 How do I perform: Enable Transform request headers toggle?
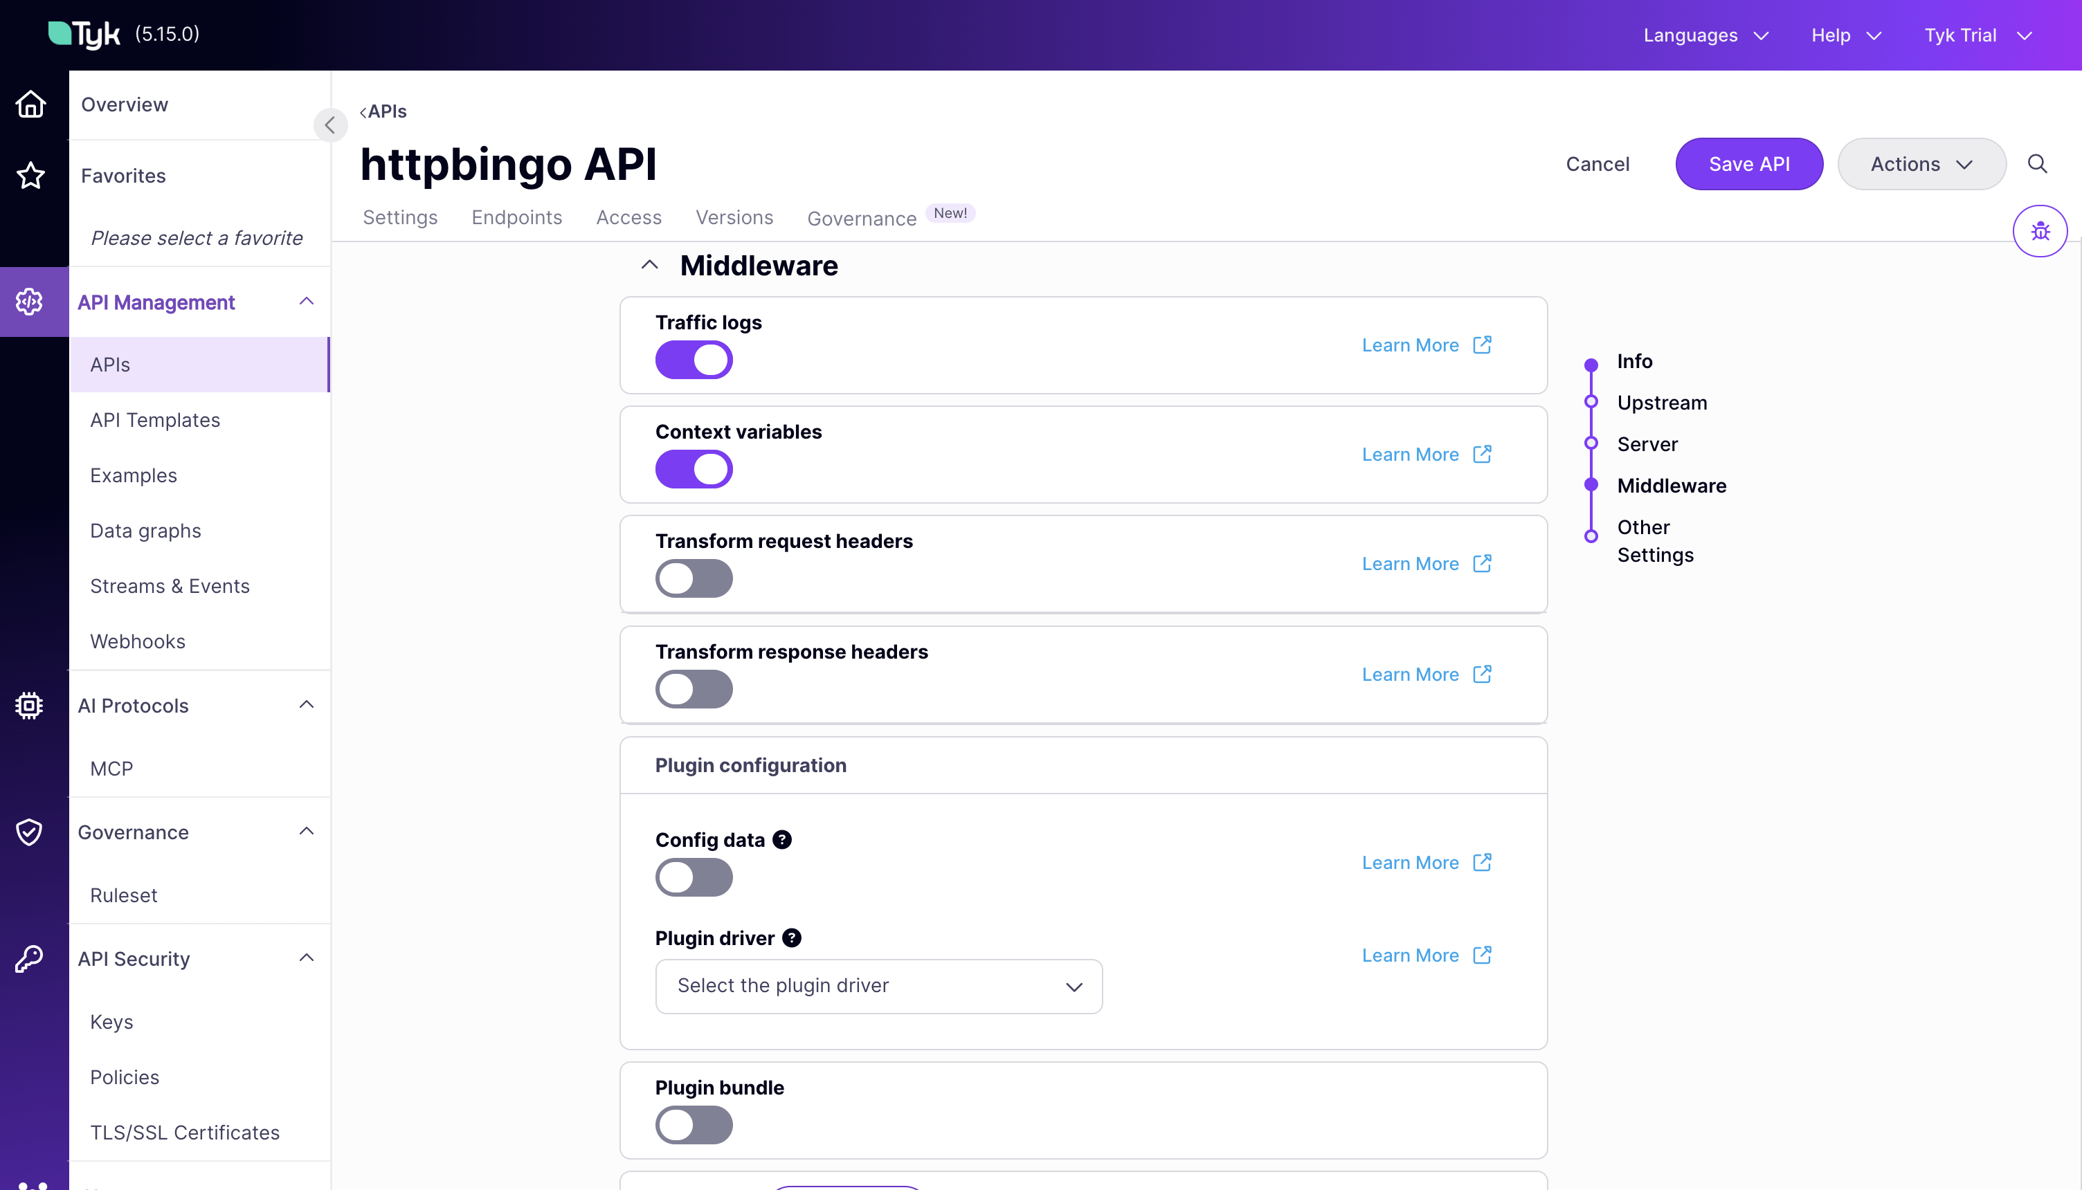[693, 578]
